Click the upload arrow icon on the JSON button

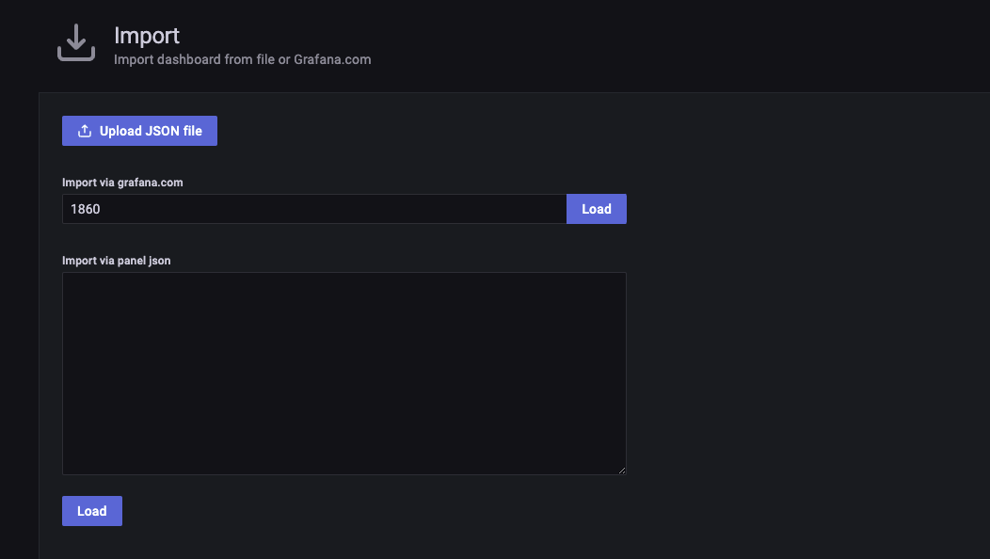coord(85,130)
